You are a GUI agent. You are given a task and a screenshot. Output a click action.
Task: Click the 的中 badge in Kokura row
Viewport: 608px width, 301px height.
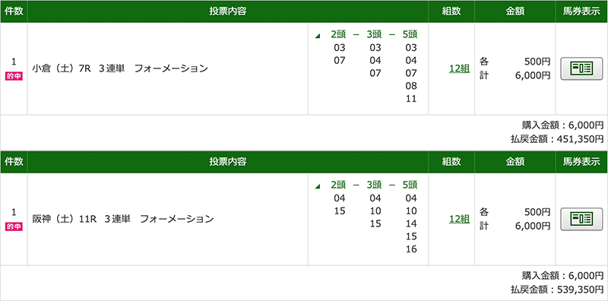[14, 77]
